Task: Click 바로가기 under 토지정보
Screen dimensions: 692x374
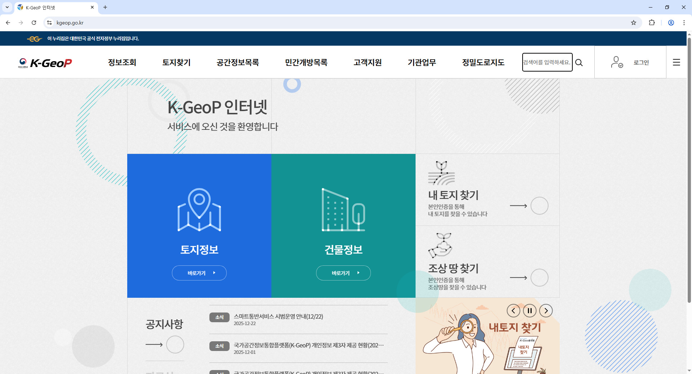Action: point(199,273)
